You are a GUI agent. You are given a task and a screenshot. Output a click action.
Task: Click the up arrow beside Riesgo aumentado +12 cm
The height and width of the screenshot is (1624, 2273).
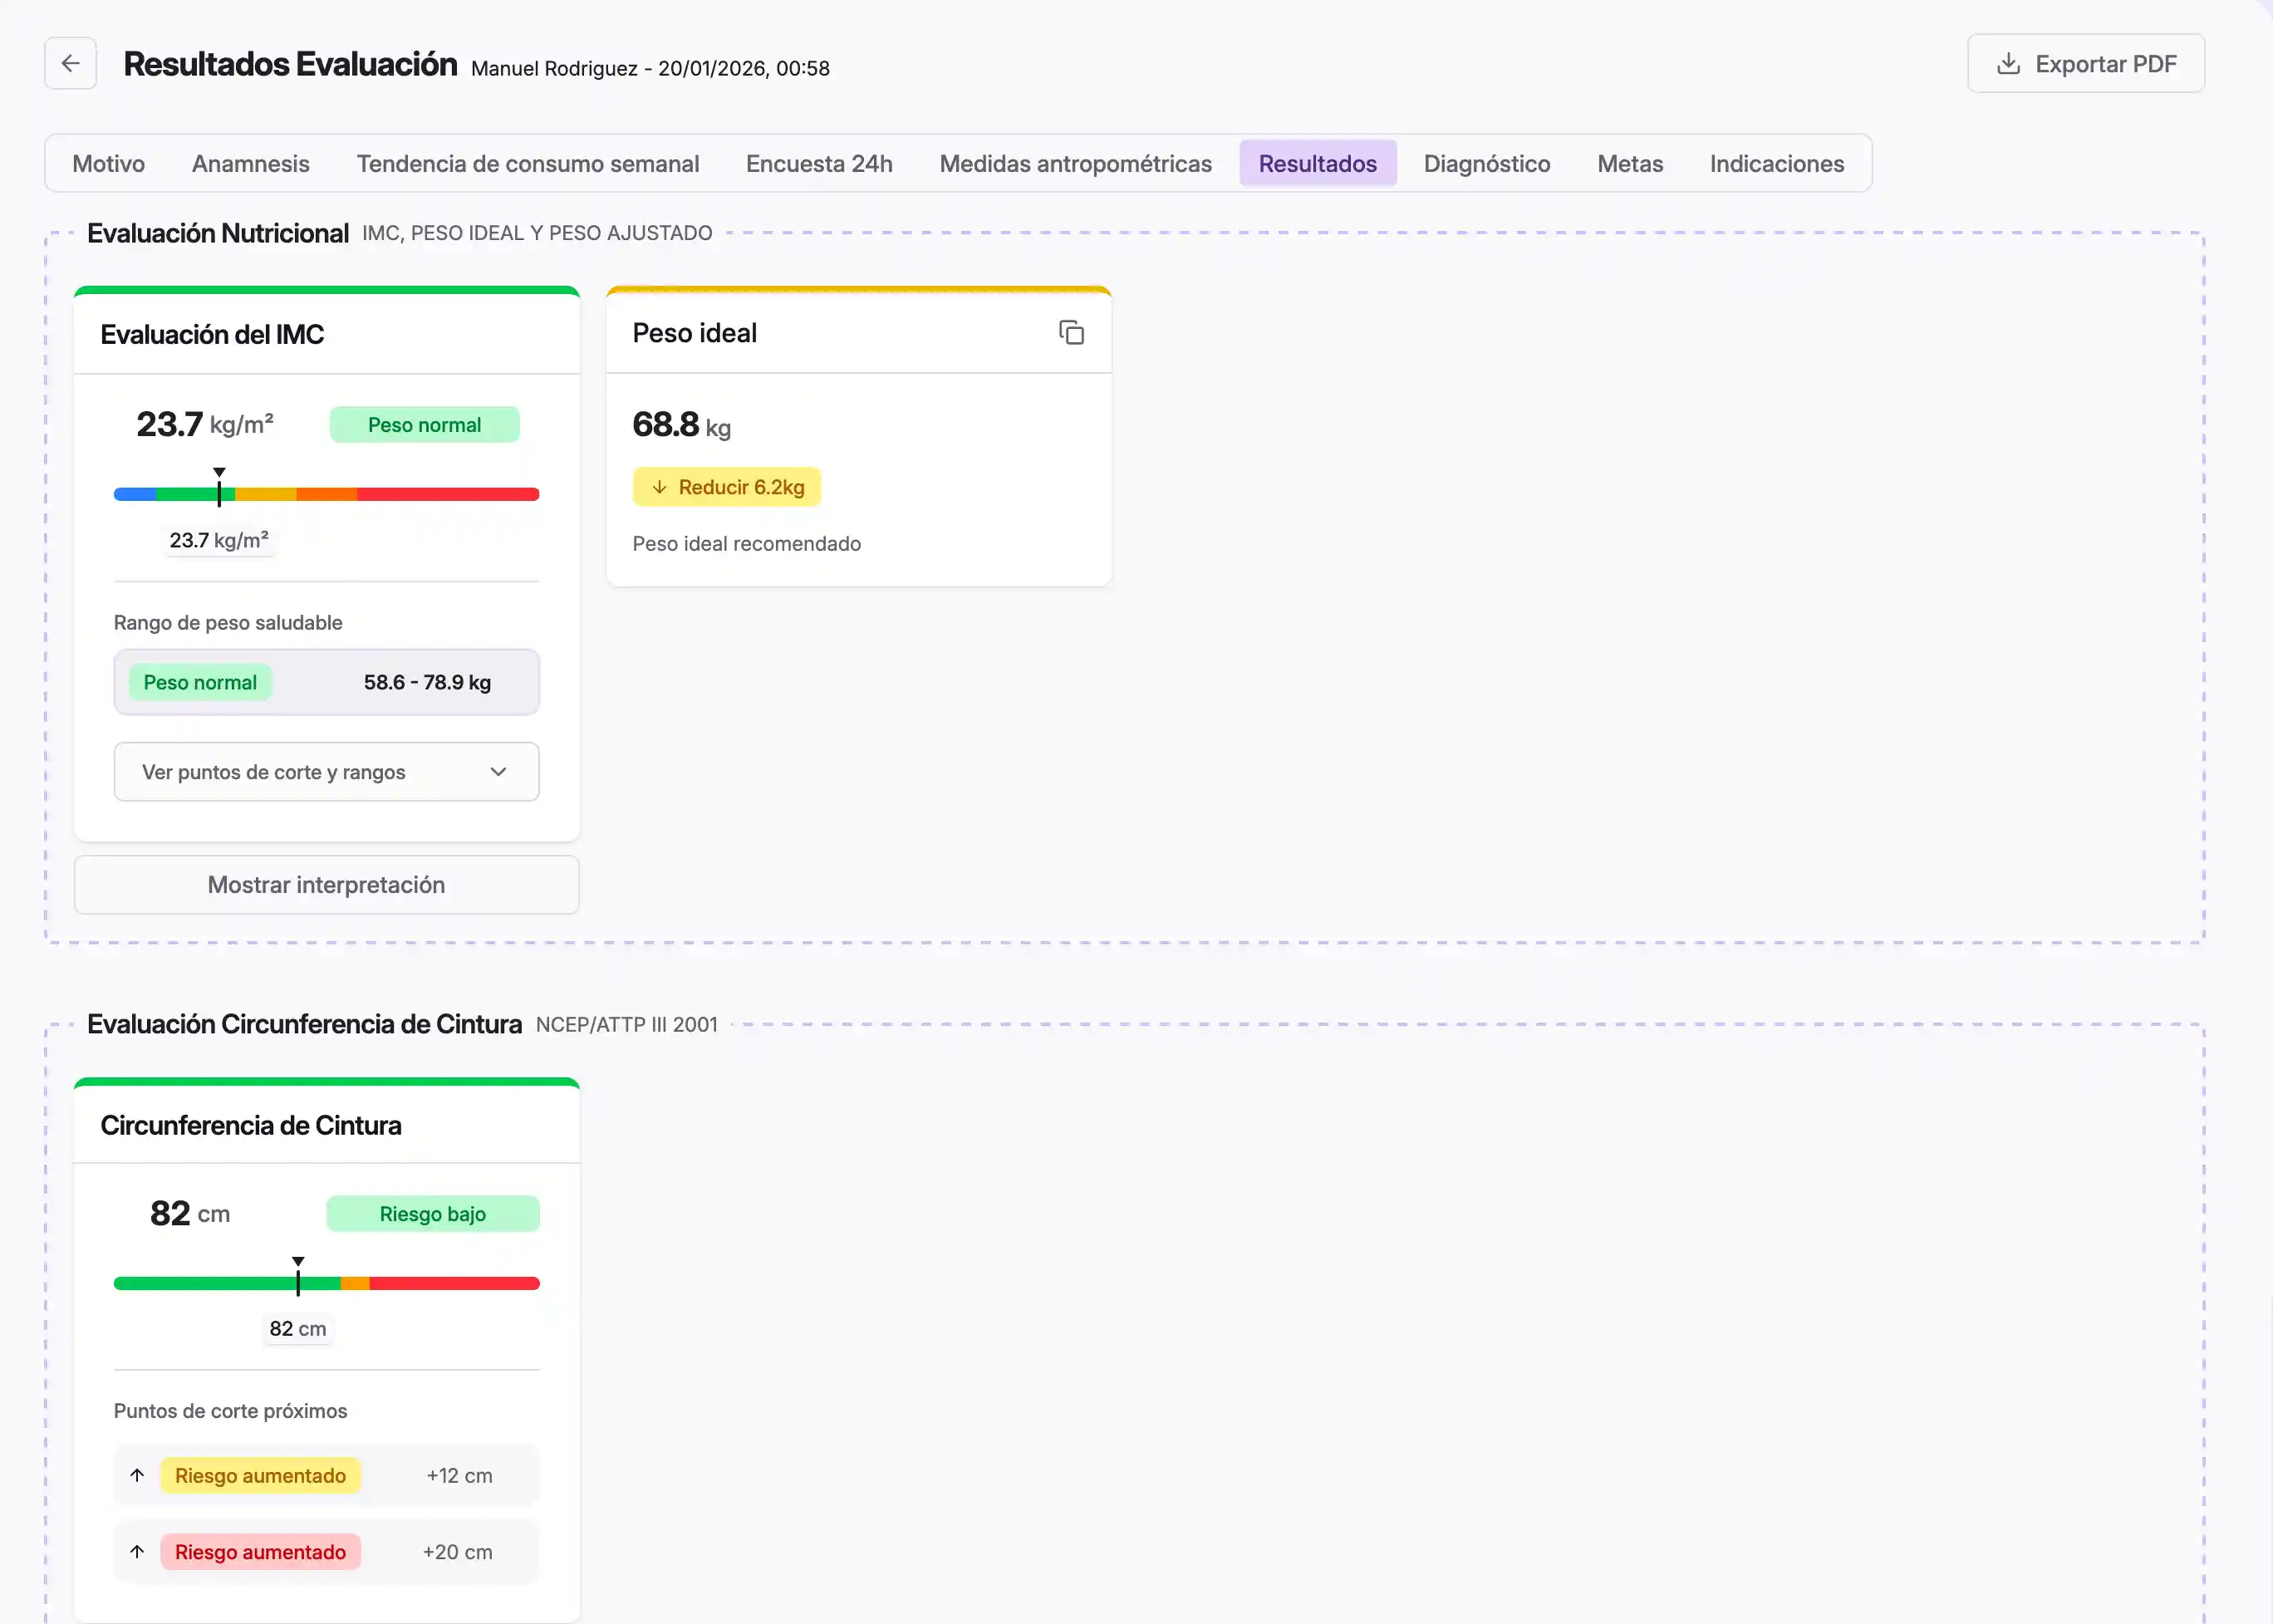click(x=137, y=1475)
